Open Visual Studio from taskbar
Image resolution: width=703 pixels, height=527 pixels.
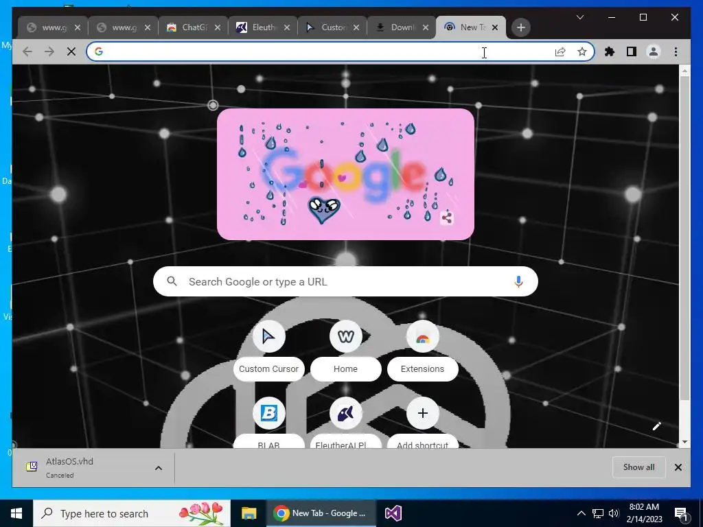pyautogui.click(x=393, y=513)
